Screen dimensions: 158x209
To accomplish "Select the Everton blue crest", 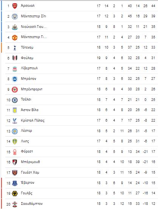I will (15, 183).
